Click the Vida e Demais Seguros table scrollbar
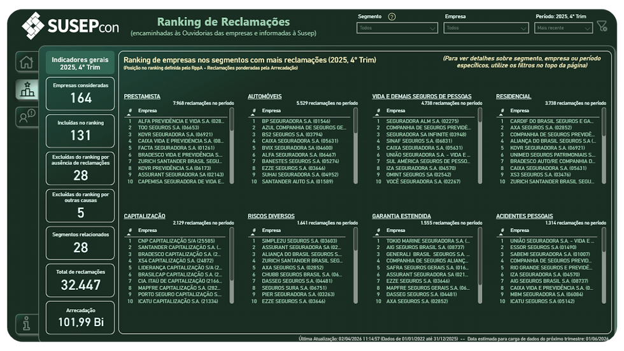 click(480, 146)
